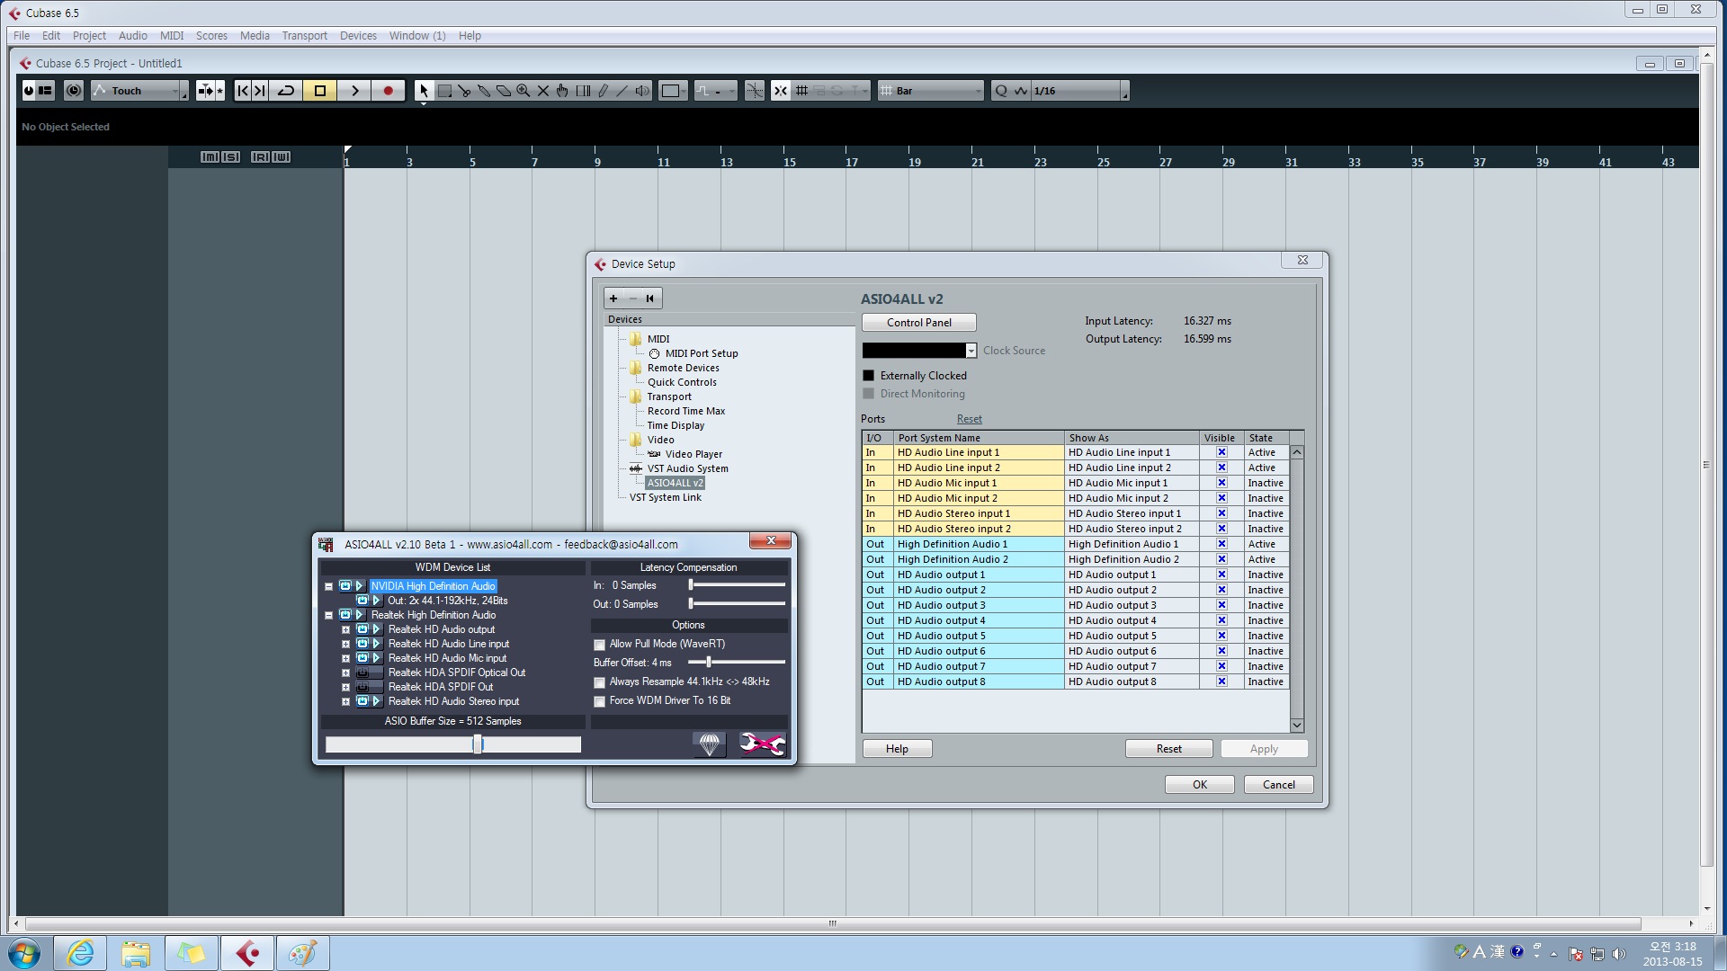Click the Control Panel button
1727x971 pixels.
918,323
